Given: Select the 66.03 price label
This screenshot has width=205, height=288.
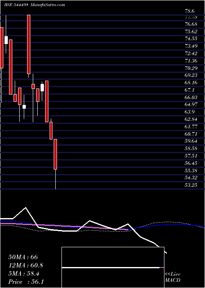Looking at the screenshot, I should 191,98.
